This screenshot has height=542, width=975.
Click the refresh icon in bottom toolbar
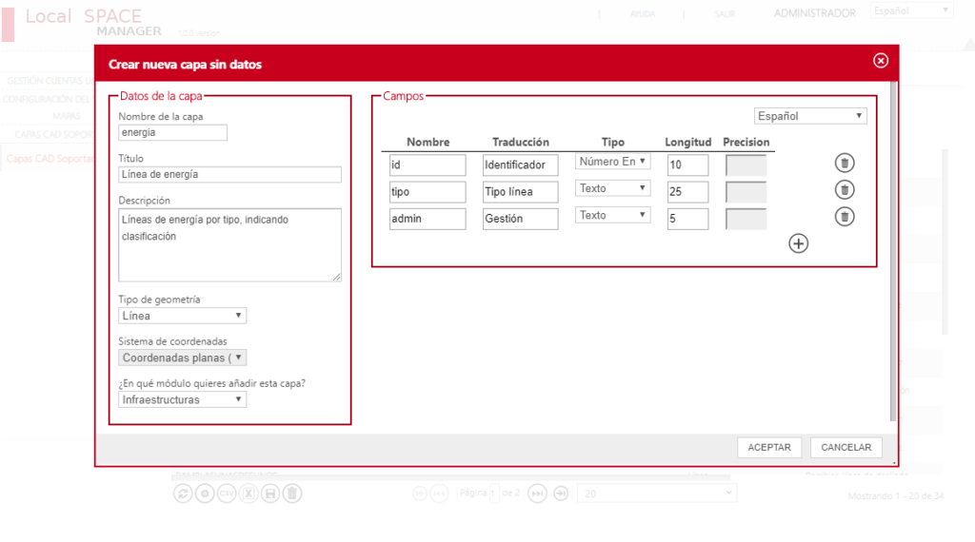pyautogui.click(x=182, y=494)
